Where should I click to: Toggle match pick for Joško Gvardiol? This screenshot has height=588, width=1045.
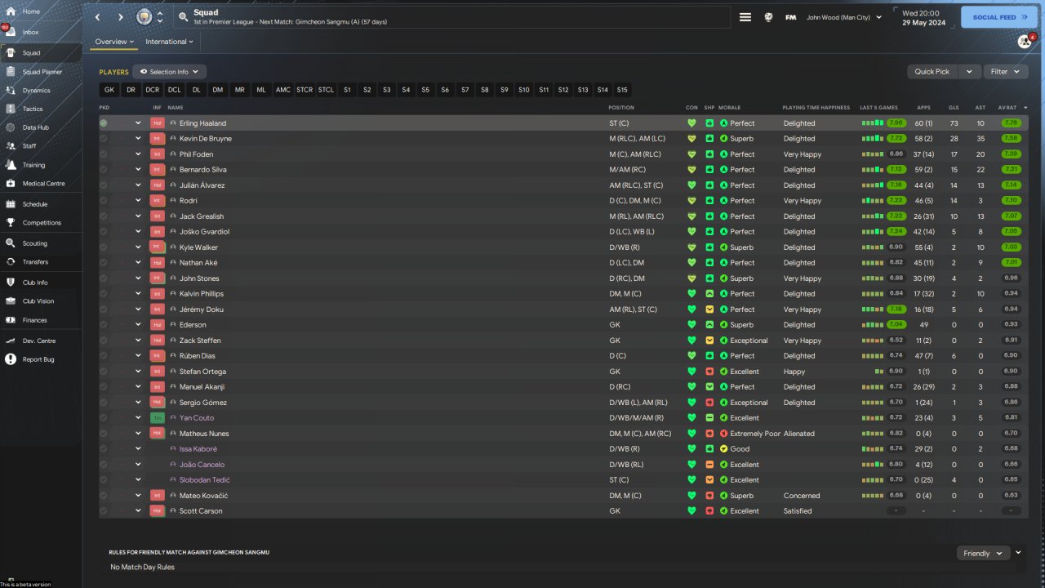point(104,232)
